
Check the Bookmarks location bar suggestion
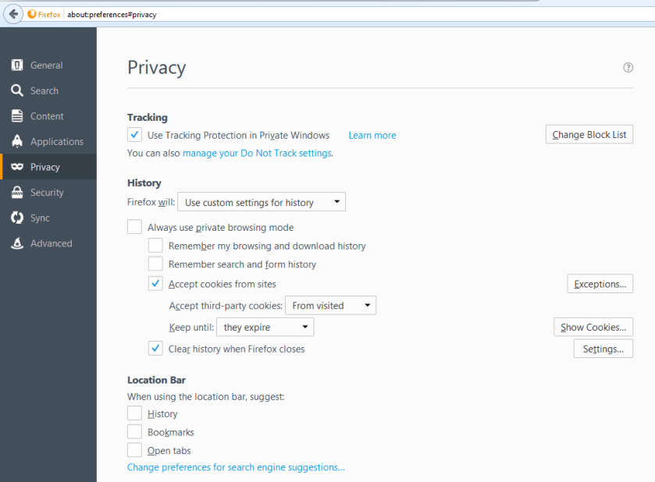tap(134, 431)
